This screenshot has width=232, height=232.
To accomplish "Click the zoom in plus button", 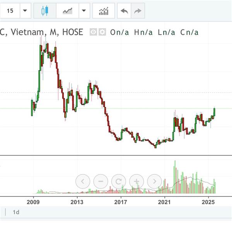I will [x=136, y=181].
